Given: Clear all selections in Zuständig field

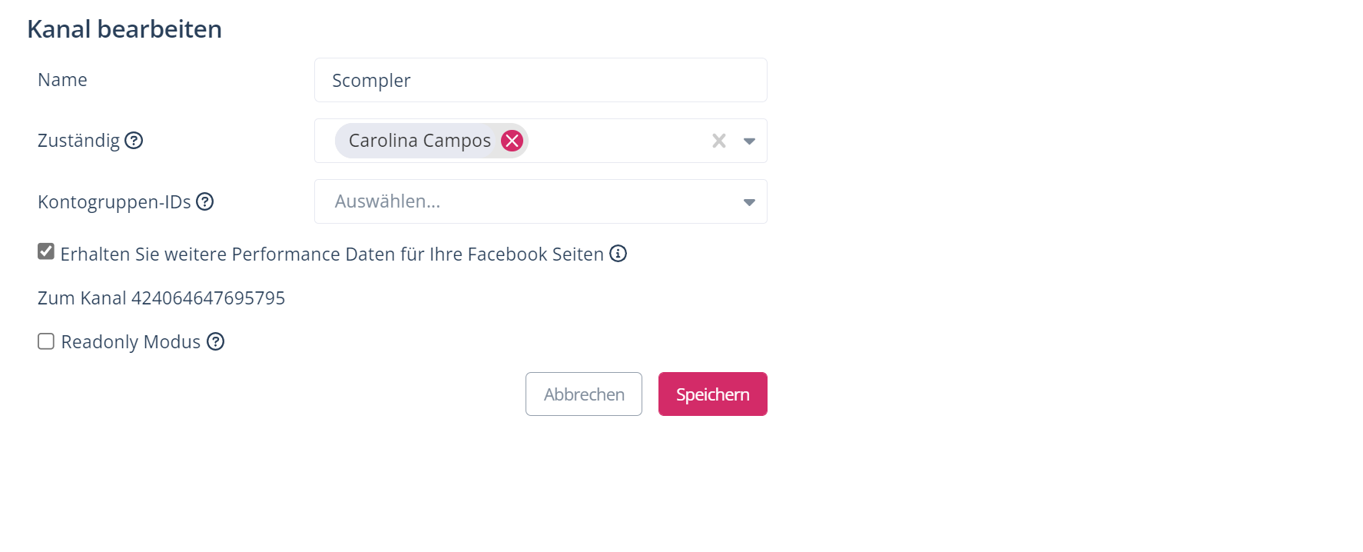Looking at the screenshot, I should [x=719, y=141].
